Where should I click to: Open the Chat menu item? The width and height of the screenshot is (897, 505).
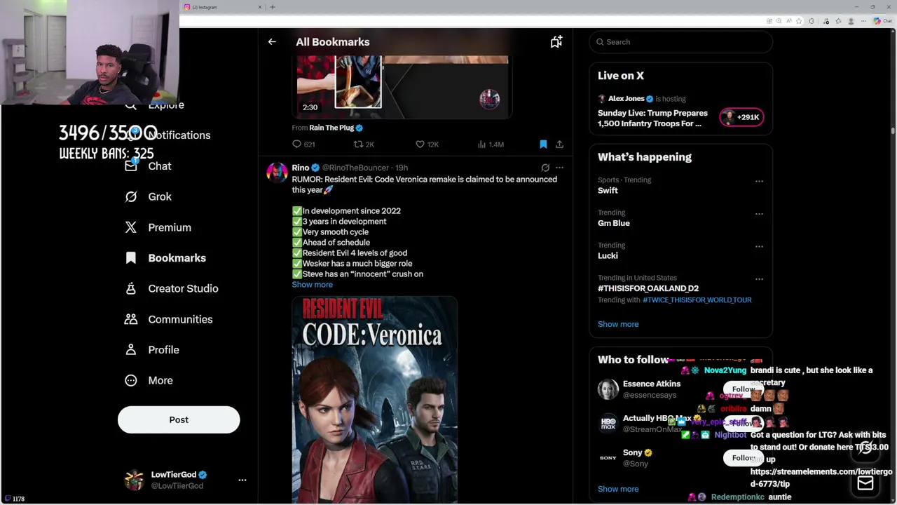pos(148,166)
